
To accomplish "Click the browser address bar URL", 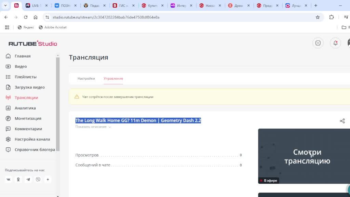I will 106,17.
